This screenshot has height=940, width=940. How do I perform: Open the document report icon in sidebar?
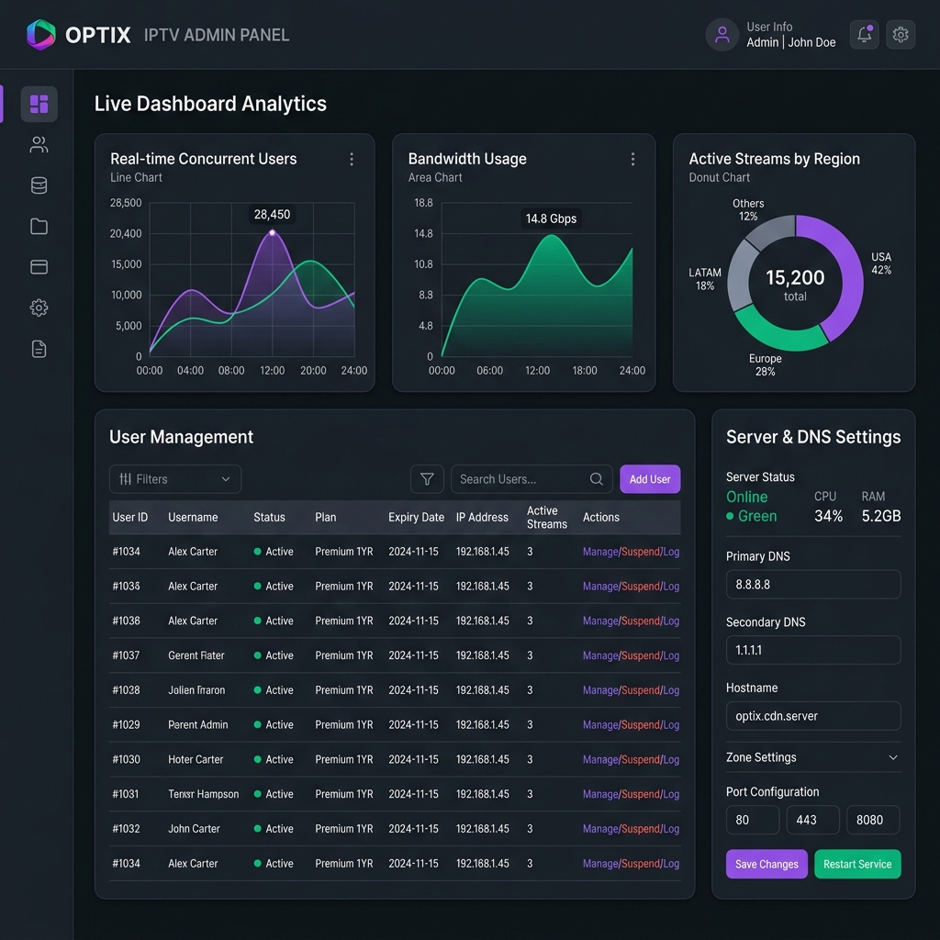point(39,349)
